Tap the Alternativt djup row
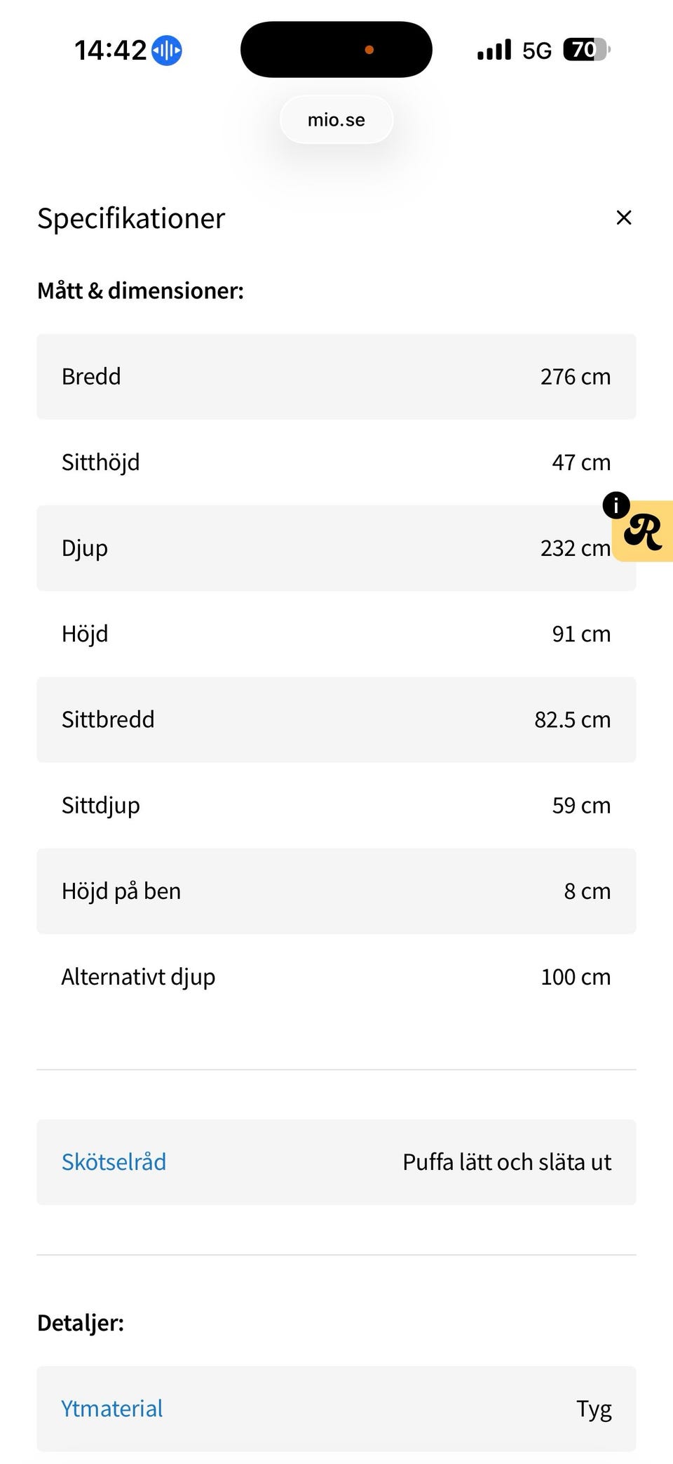673x1464 pixels. click(336, 977)
